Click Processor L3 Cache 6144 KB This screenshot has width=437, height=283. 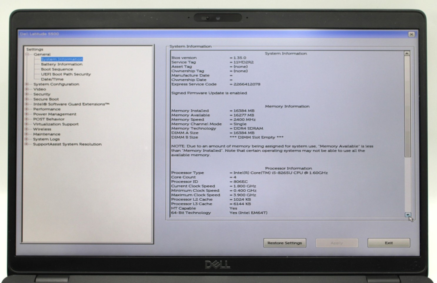pyautogui.click(x=242, y=204)
